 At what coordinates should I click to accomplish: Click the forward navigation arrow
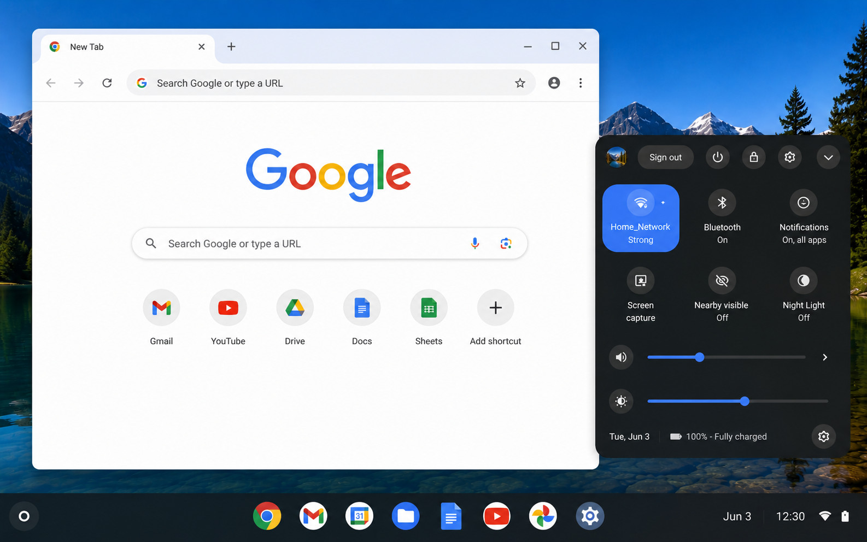tap(79, 83)
